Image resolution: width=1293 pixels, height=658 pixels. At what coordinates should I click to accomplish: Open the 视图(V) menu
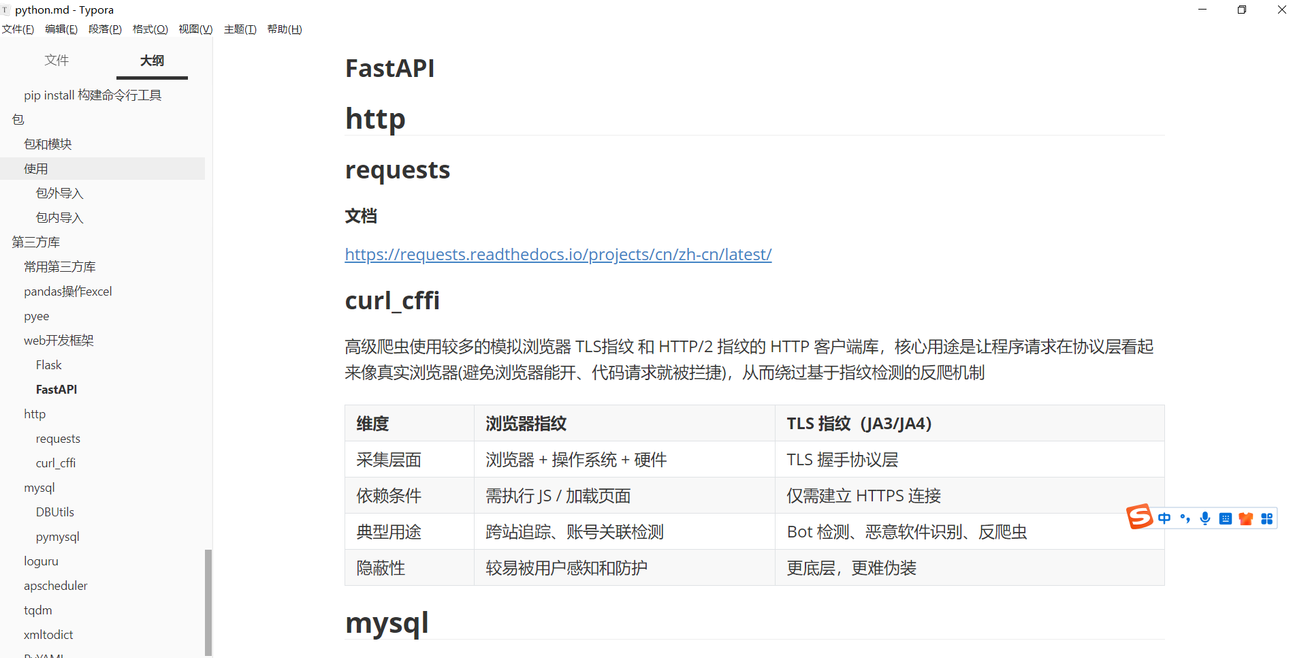click(x=195, y=29)
